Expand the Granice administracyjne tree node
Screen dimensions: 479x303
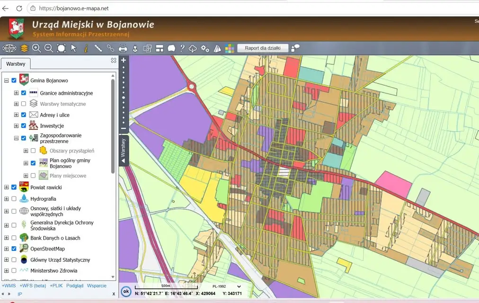pyautogui.click(x=16, y=93)
